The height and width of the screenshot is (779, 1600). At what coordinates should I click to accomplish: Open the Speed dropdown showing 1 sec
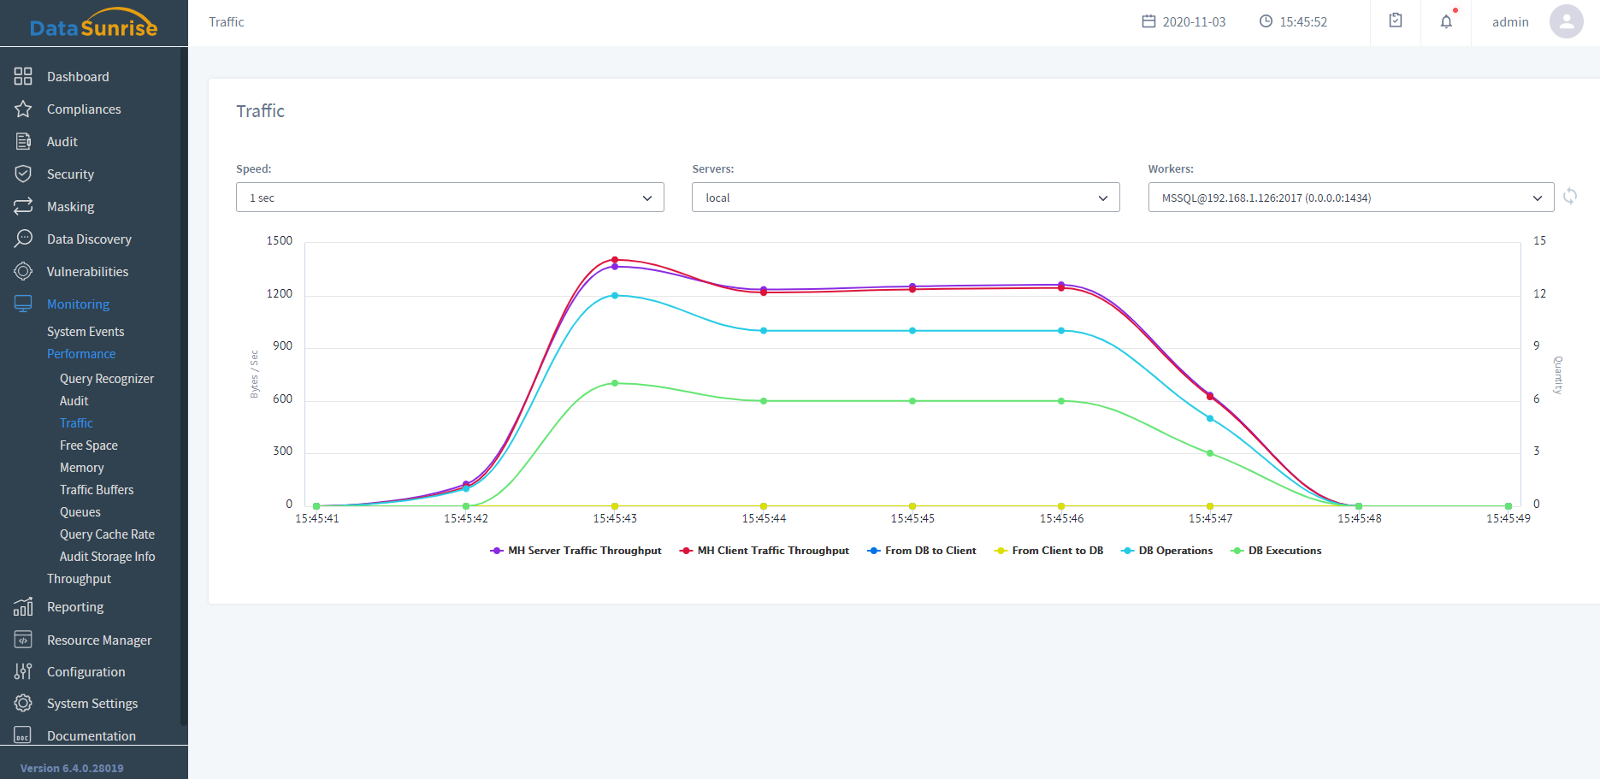pos(450,198)
